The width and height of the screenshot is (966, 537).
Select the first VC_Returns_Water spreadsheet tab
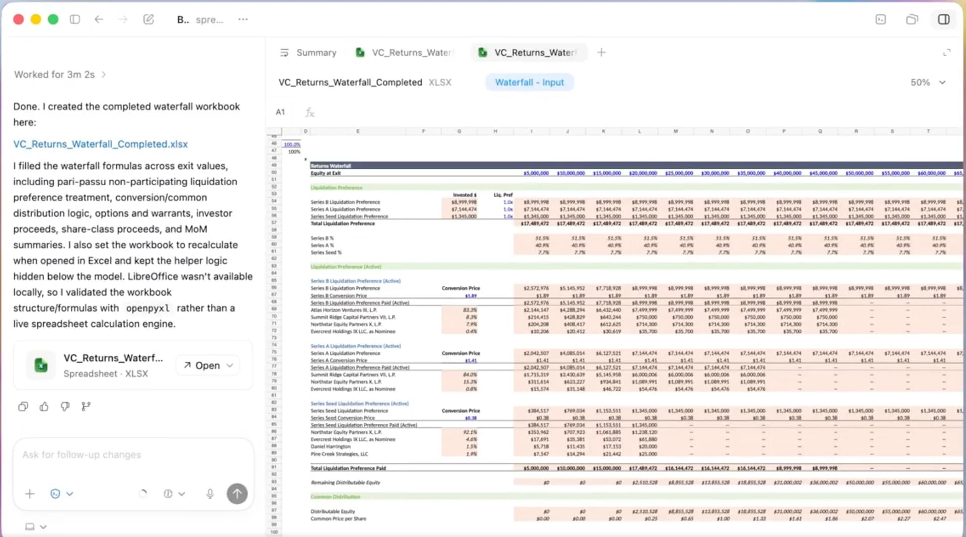pyautogui.click(x=404, y=52)
